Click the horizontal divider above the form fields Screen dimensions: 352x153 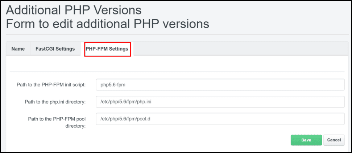177,72
